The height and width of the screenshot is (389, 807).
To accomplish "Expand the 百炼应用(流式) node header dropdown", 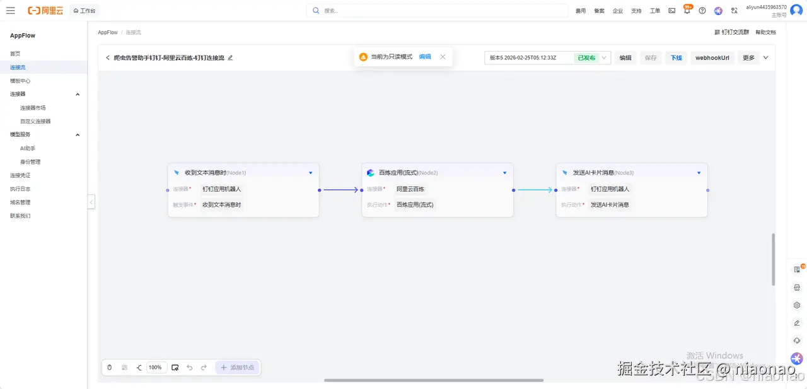I will coord(504,172).
